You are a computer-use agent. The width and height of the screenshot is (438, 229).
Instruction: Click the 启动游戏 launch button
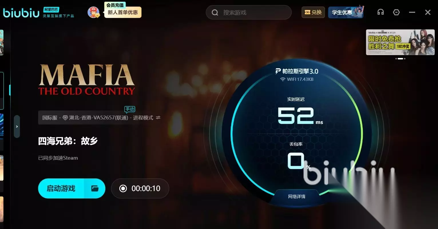tap(61, 188)
